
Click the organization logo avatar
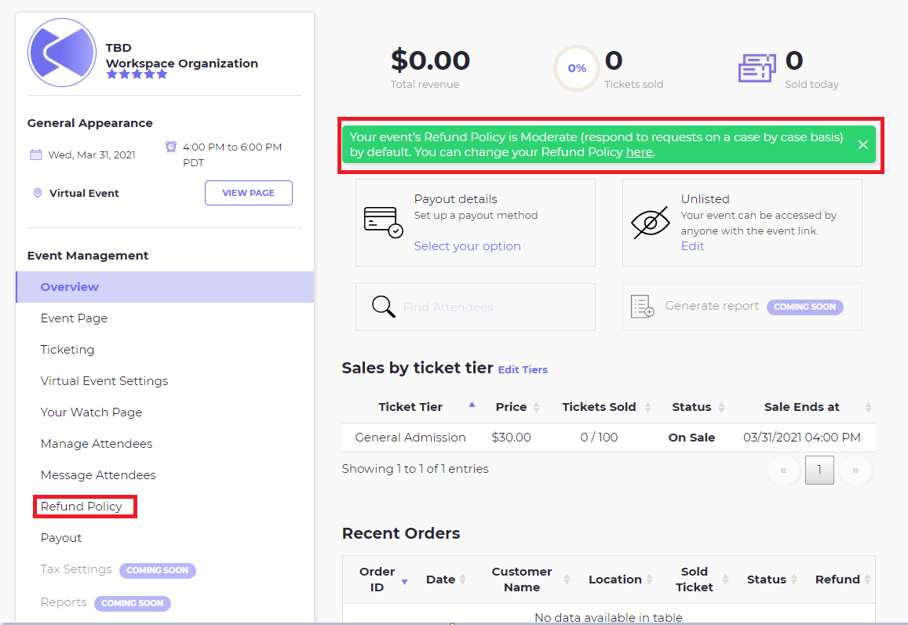tap(62, 53)
